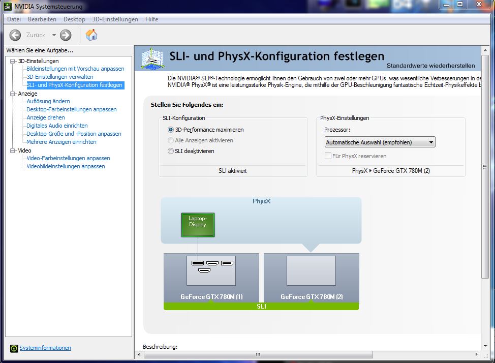Collapse the Anzeige tree node
This screenshot has height=363, width=495.
[12, 94]
